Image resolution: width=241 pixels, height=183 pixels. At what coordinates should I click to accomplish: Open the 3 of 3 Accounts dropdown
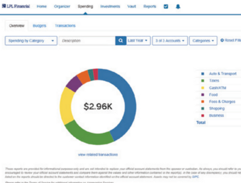click(170, 41)
